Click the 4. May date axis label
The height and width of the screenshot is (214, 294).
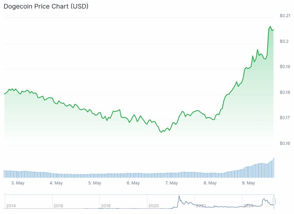(x=56, y=183)
